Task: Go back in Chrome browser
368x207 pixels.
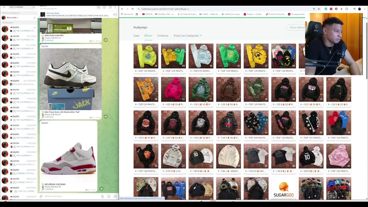Action: pos(122,9)
